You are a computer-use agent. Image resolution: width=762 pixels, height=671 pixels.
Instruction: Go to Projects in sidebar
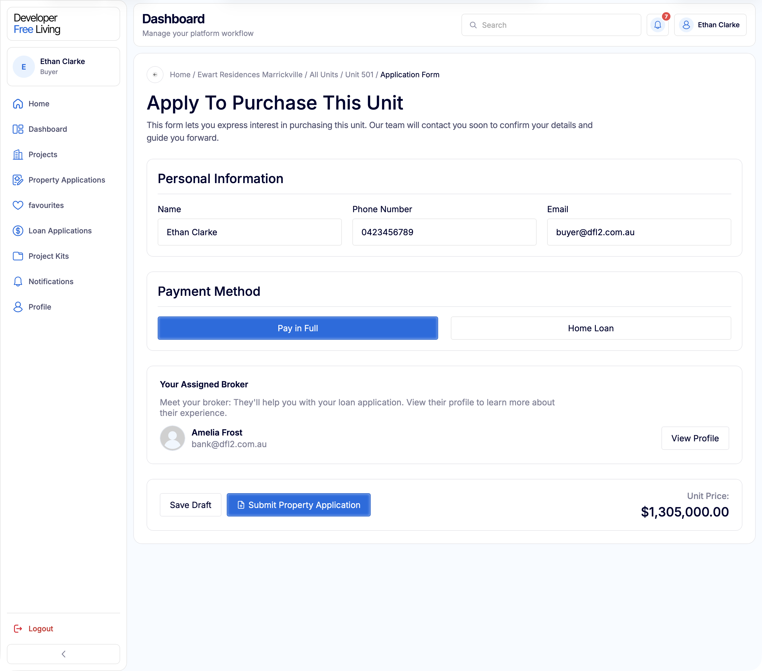point(63,154)
